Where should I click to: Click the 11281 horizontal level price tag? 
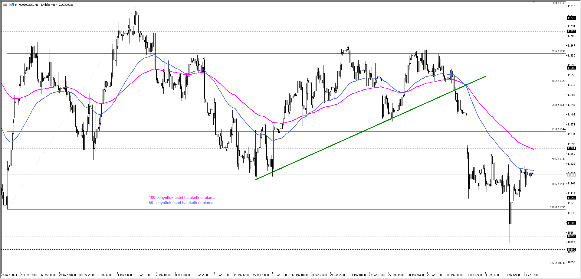(571, 148)
